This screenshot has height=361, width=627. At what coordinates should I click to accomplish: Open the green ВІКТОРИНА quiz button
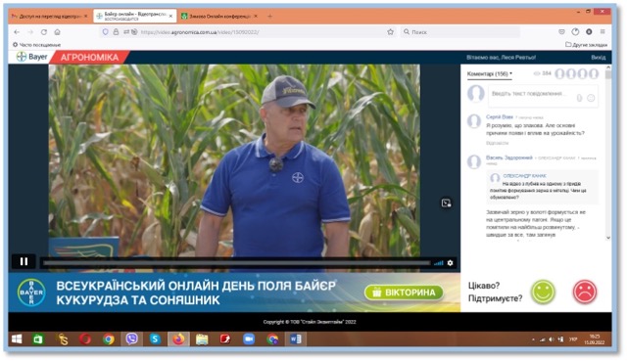[x=404, y=293]
